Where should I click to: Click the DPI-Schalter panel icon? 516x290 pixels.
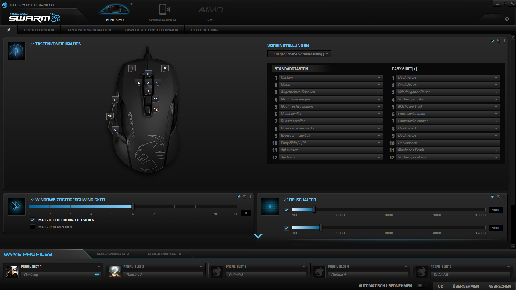(x=270, y=206)
